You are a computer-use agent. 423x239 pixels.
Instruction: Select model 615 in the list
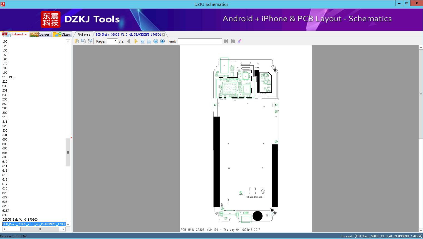pyautogui.click(x=5, y=175)
